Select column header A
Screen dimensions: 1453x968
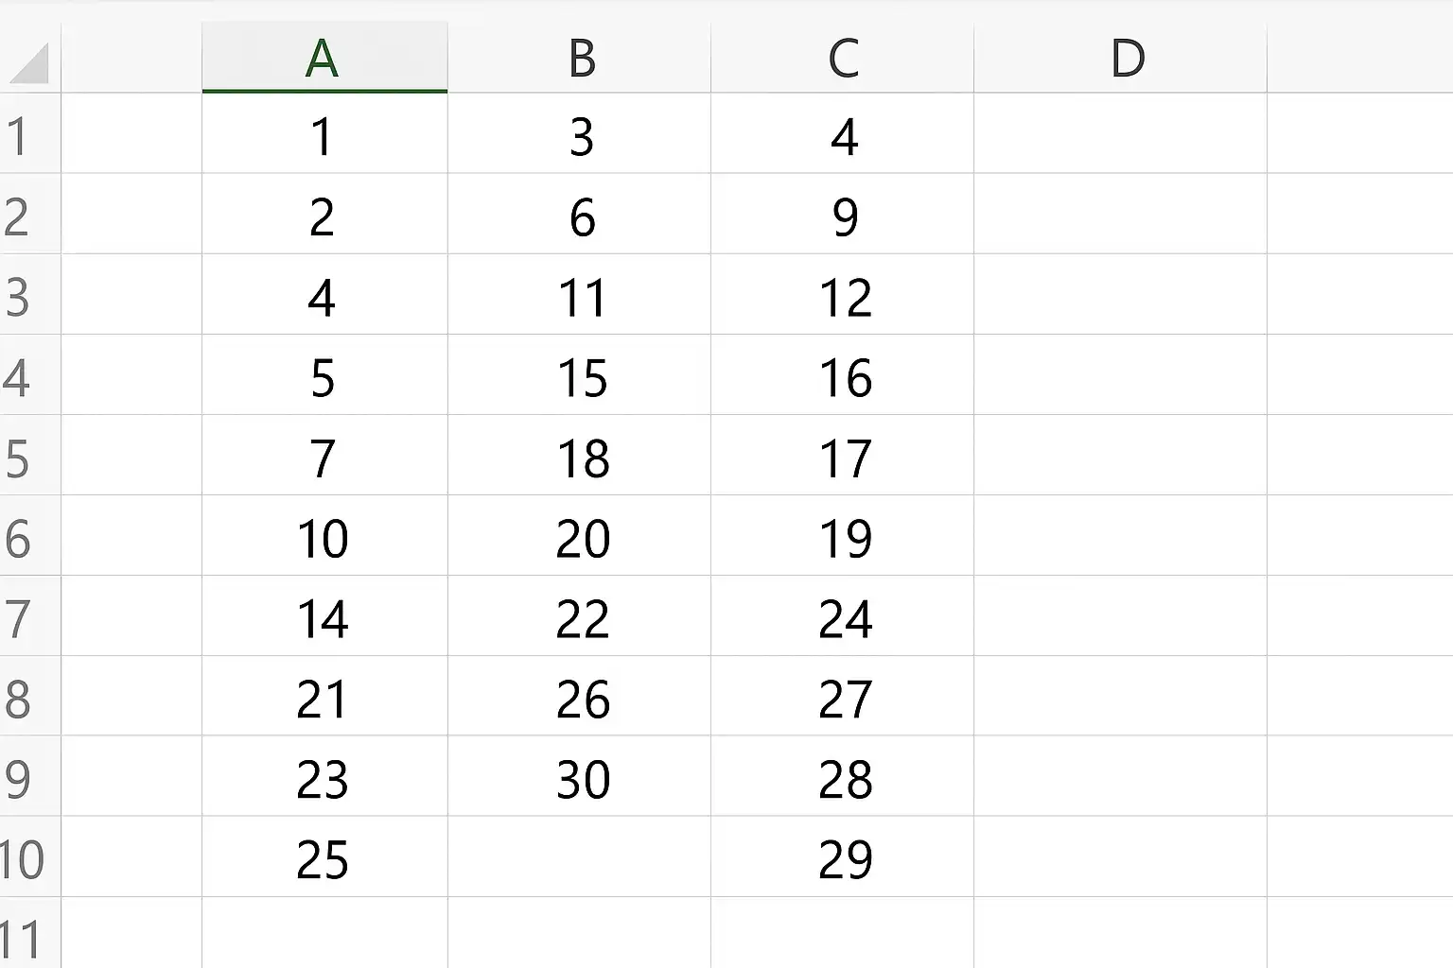pos(324,57)
